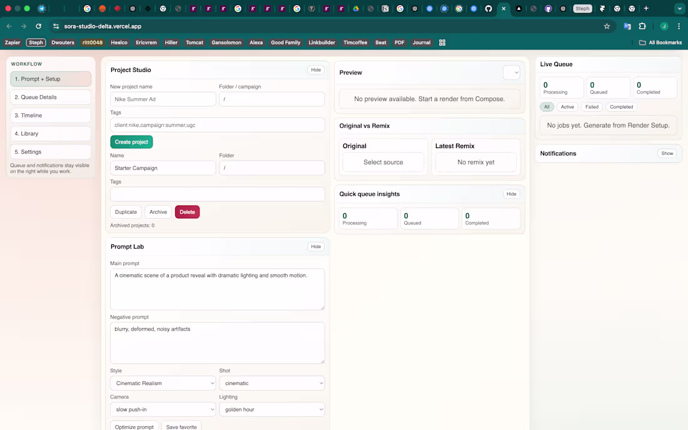Duplicate the Starter Campaign project
The image size is (688, 430).
pyautogui.click(x=126, y=212)
